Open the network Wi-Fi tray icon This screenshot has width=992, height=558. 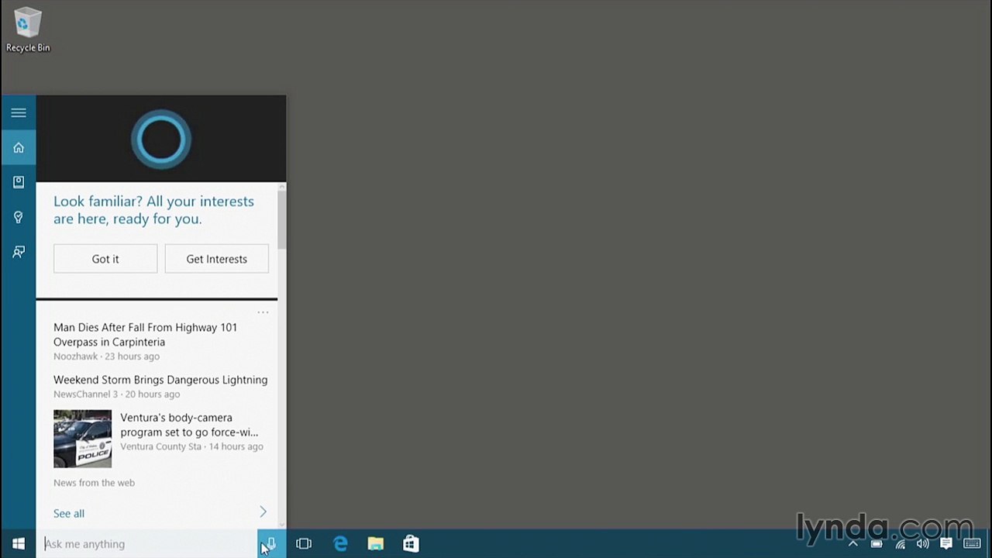coord(900,544)
